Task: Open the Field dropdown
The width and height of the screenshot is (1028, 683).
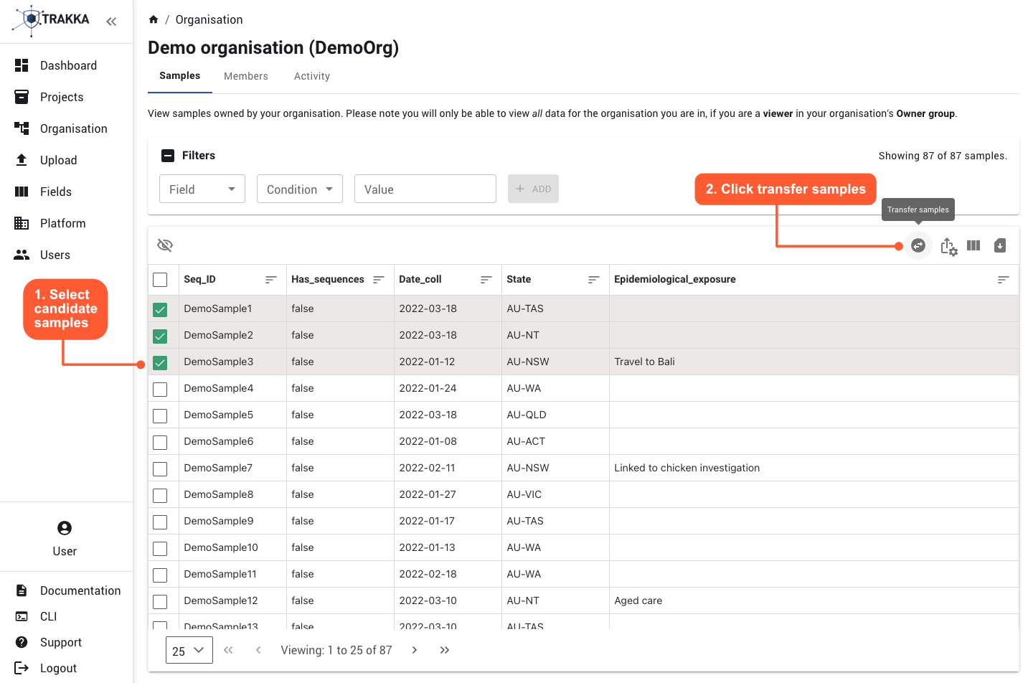Action: click(x=202, y=189)
